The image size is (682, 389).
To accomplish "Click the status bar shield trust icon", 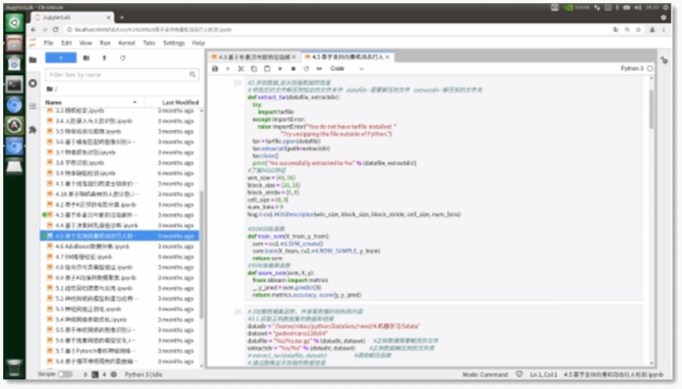I will click(519, 374).
